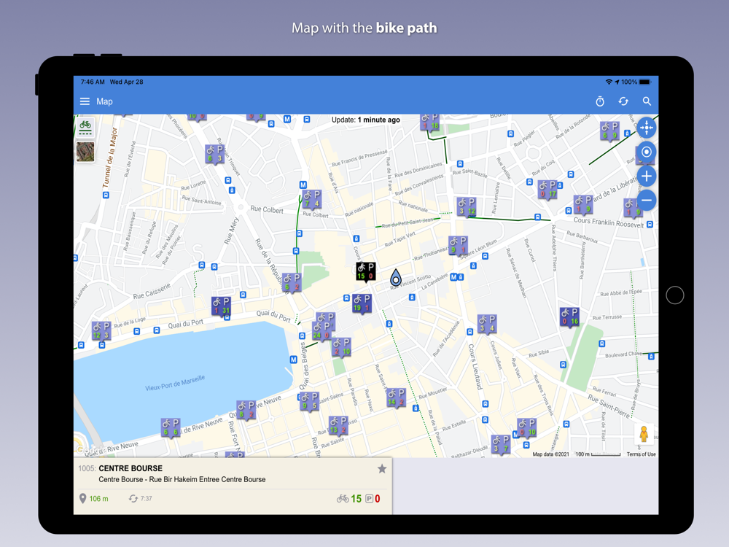
Task: Tap the Rue Colbert street label
Action: point(267,209)
